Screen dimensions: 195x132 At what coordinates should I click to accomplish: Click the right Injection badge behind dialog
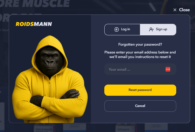(x=156, y=126)
